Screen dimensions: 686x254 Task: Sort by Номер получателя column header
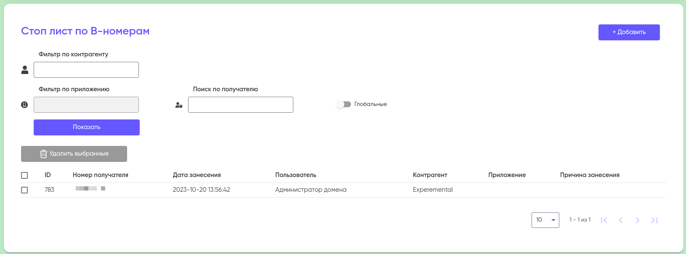point(100,175)
